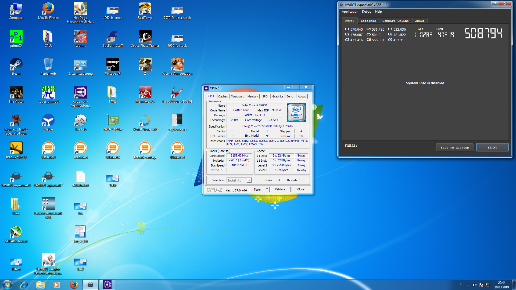Open the Space Pirate Trainer shortcut

pyautogui.click(x=145, y=39)
